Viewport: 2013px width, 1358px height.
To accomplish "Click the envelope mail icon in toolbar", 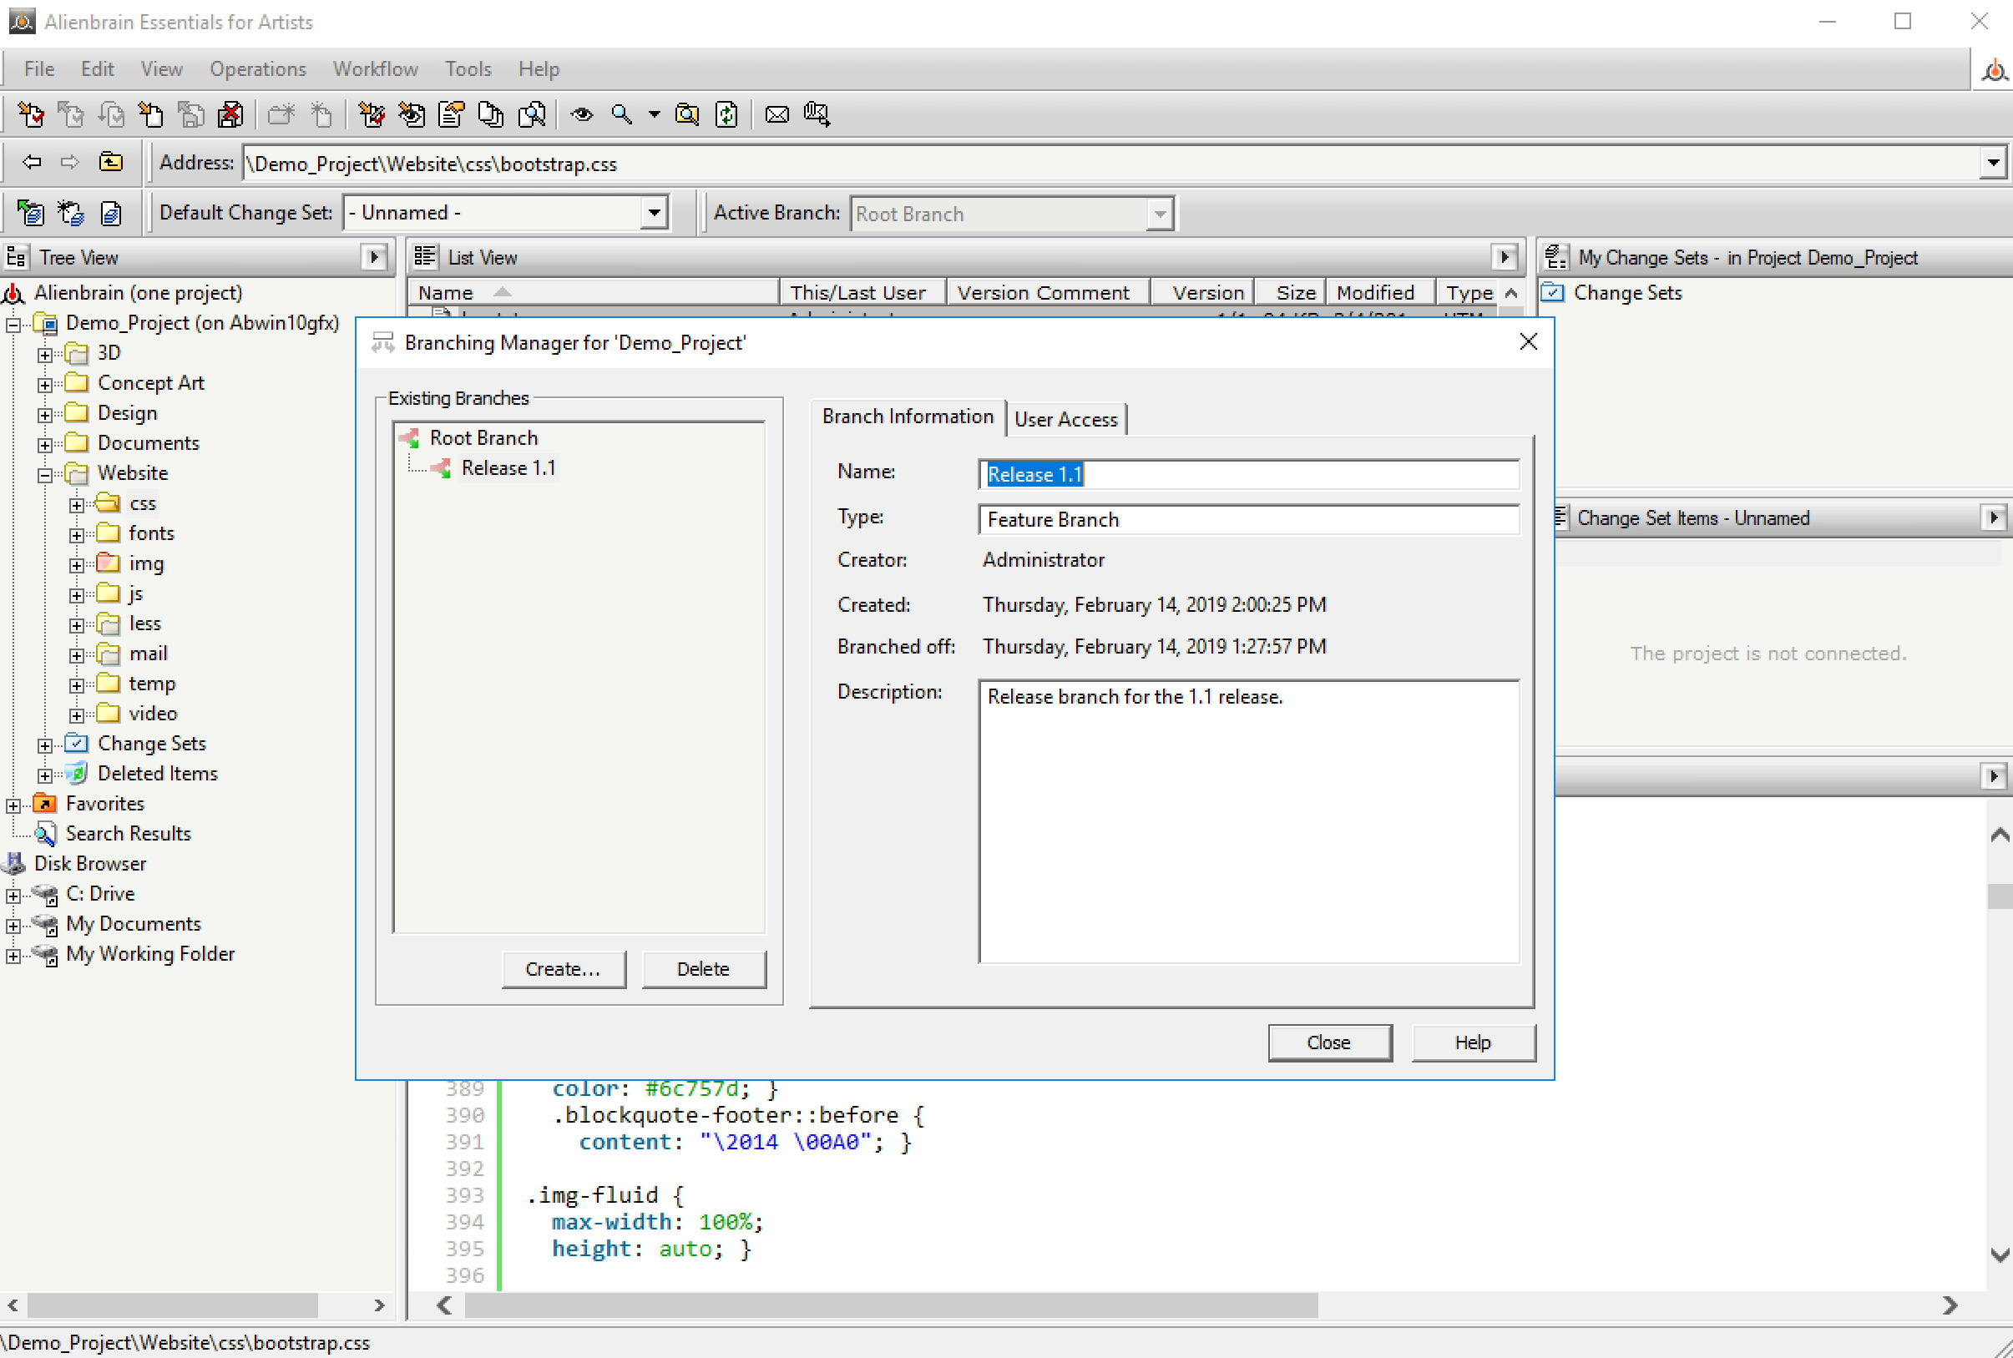I will tap(777, 114).
